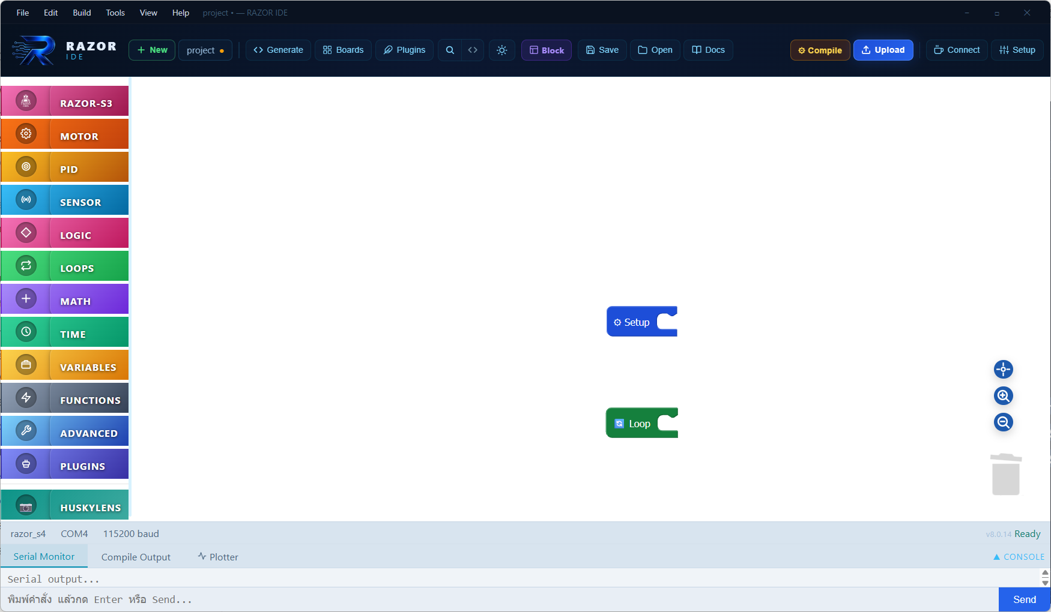Open the MOTOR block category

(65, 134)
